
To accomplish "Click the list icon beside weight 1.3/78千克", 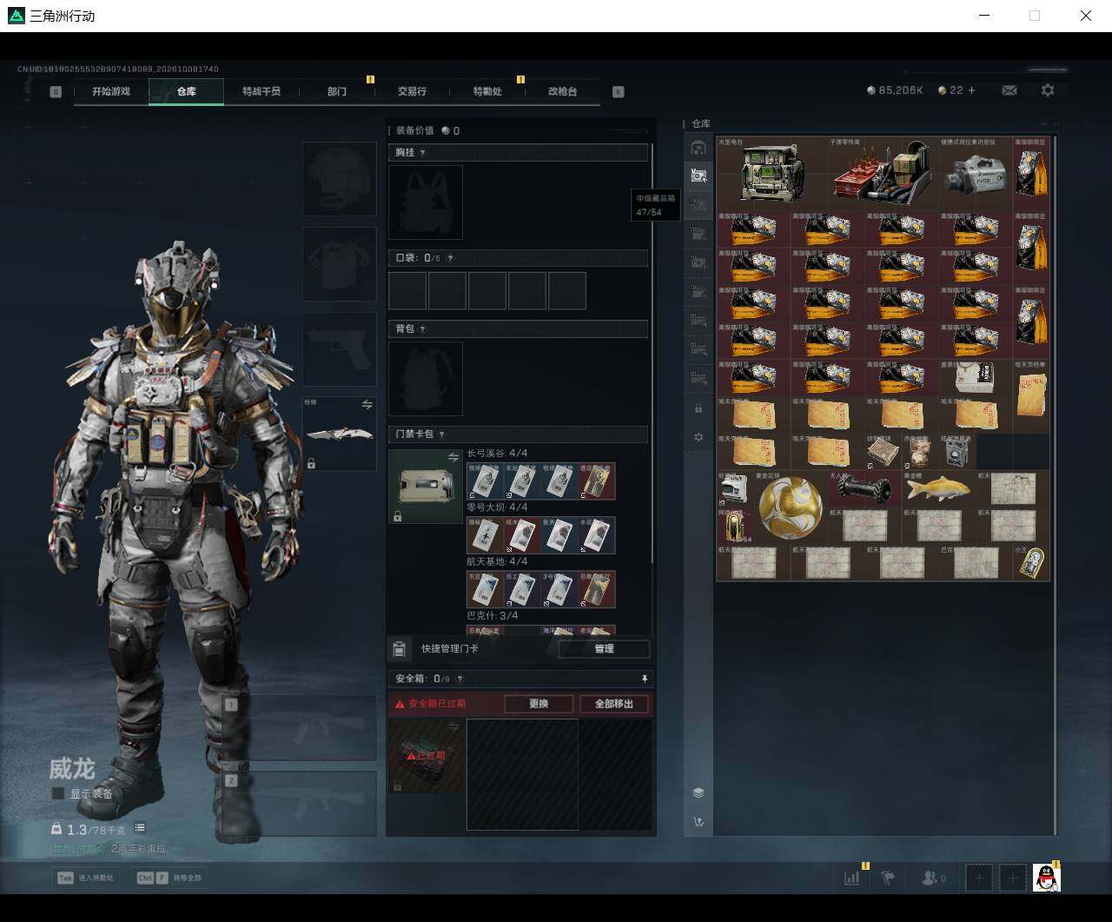I will pos(140,828).
